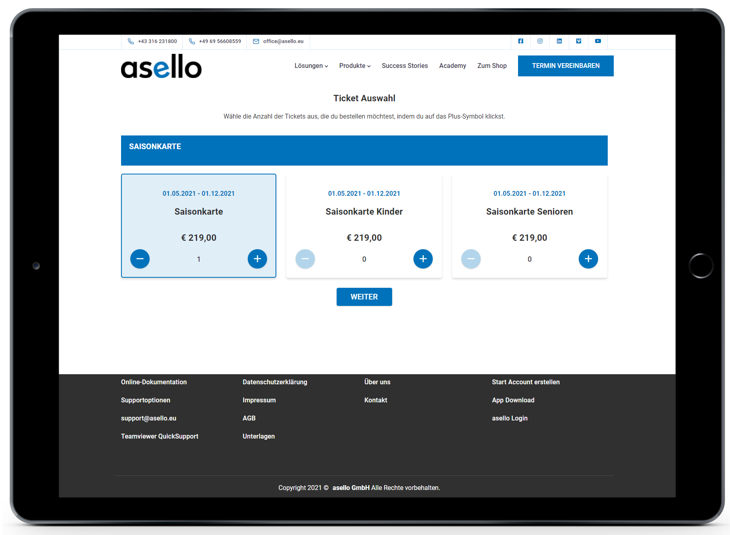This screenshot has width=730, height=535.
Task: Go to the Academy page
Action: [x=452, y=66]
